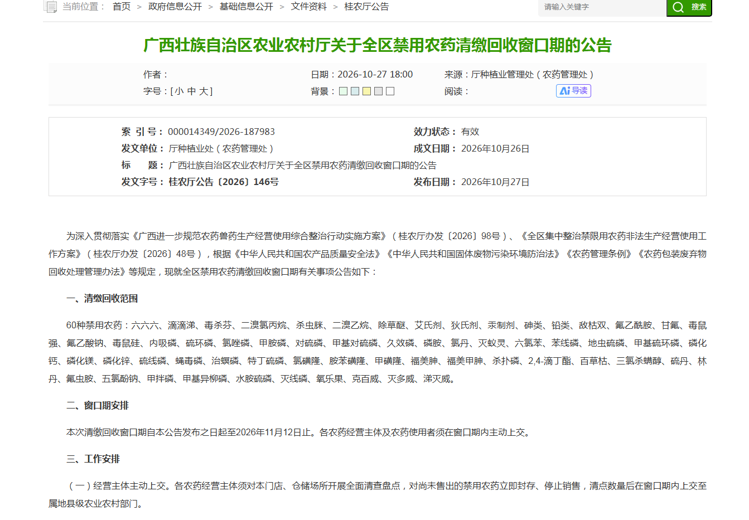Click the 来源 value 厅种植业管理处（农药管理处）
Image resolution: width=749 pixels, height=520 pixels.
[534, 75]
